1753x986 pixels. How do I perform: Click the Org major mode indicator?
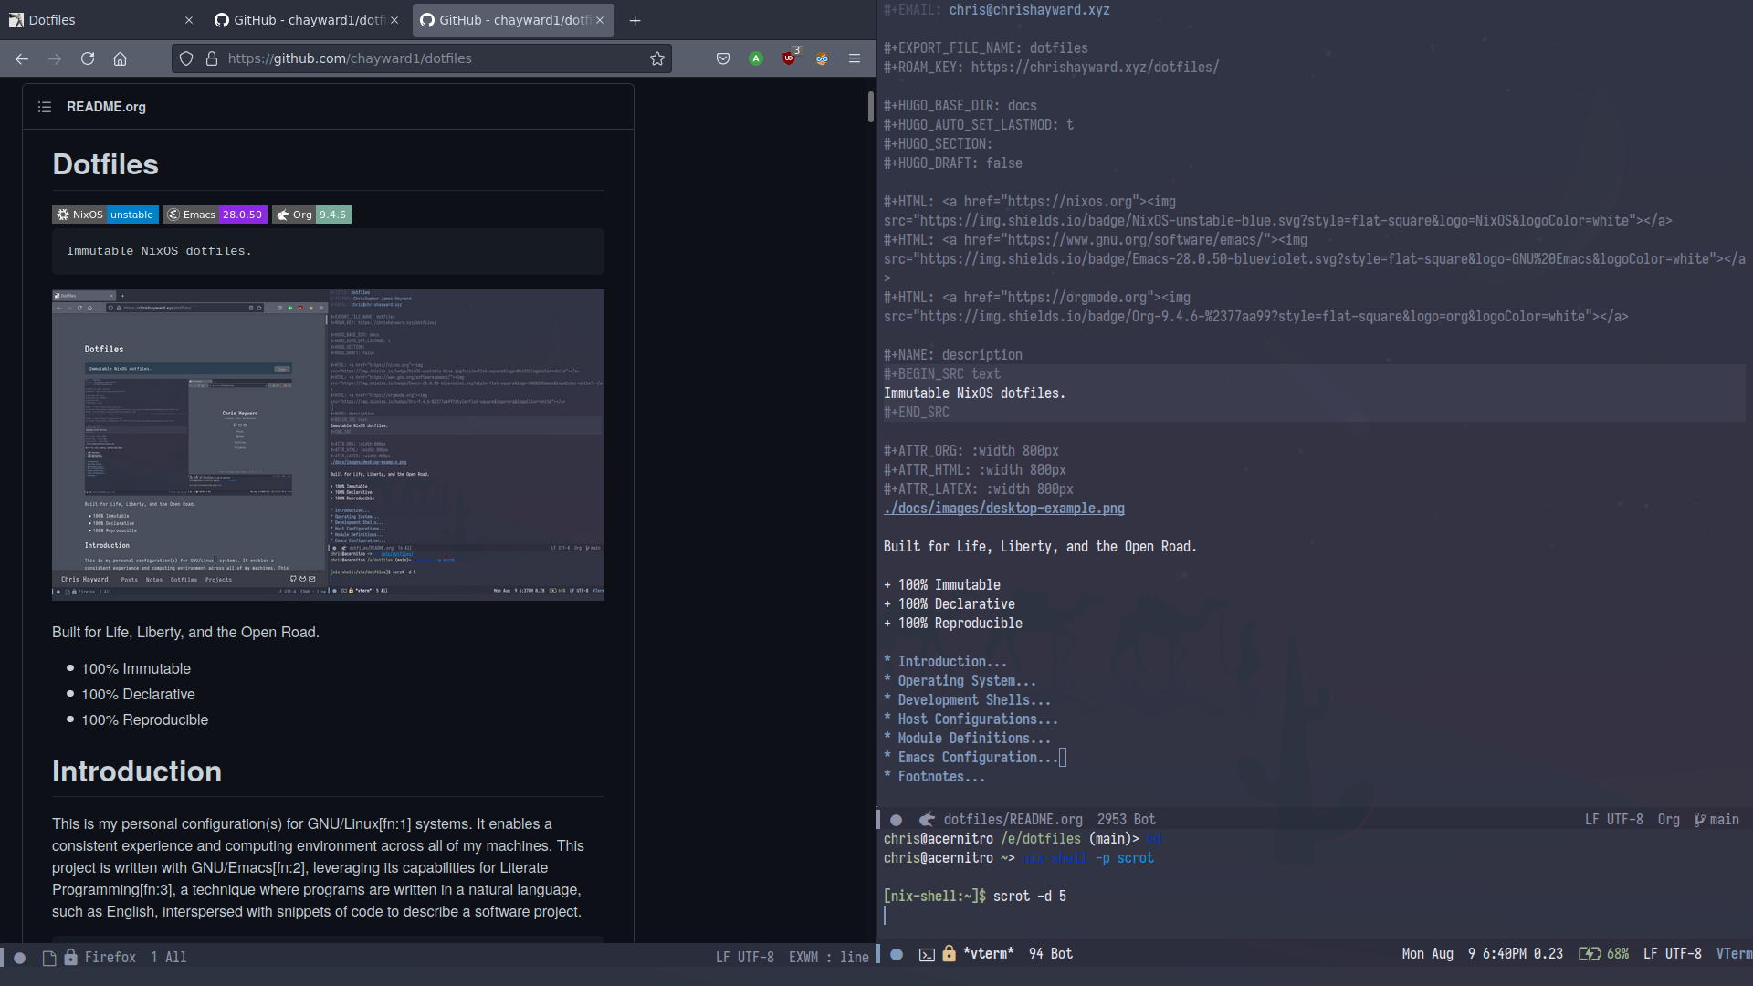point(1668,820)
